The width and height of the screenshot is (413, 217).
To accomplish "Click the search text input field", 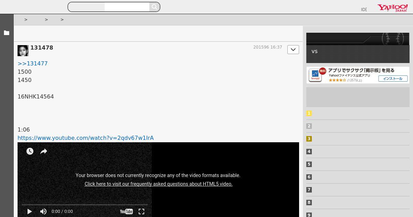I will click(127, 7).
